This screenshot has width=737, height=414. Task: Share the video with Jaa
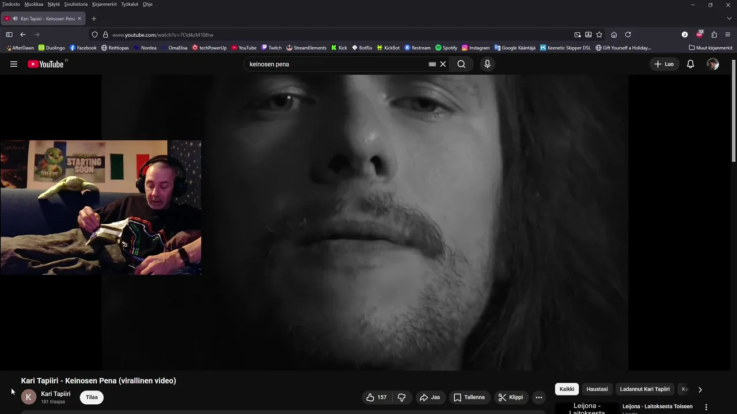click(x=430, y=397)
